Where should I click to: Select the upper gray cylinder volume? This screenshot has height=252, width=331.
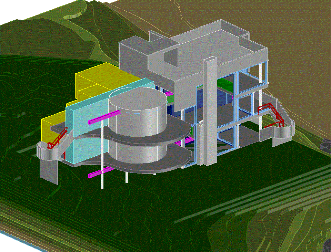[138, 112]
